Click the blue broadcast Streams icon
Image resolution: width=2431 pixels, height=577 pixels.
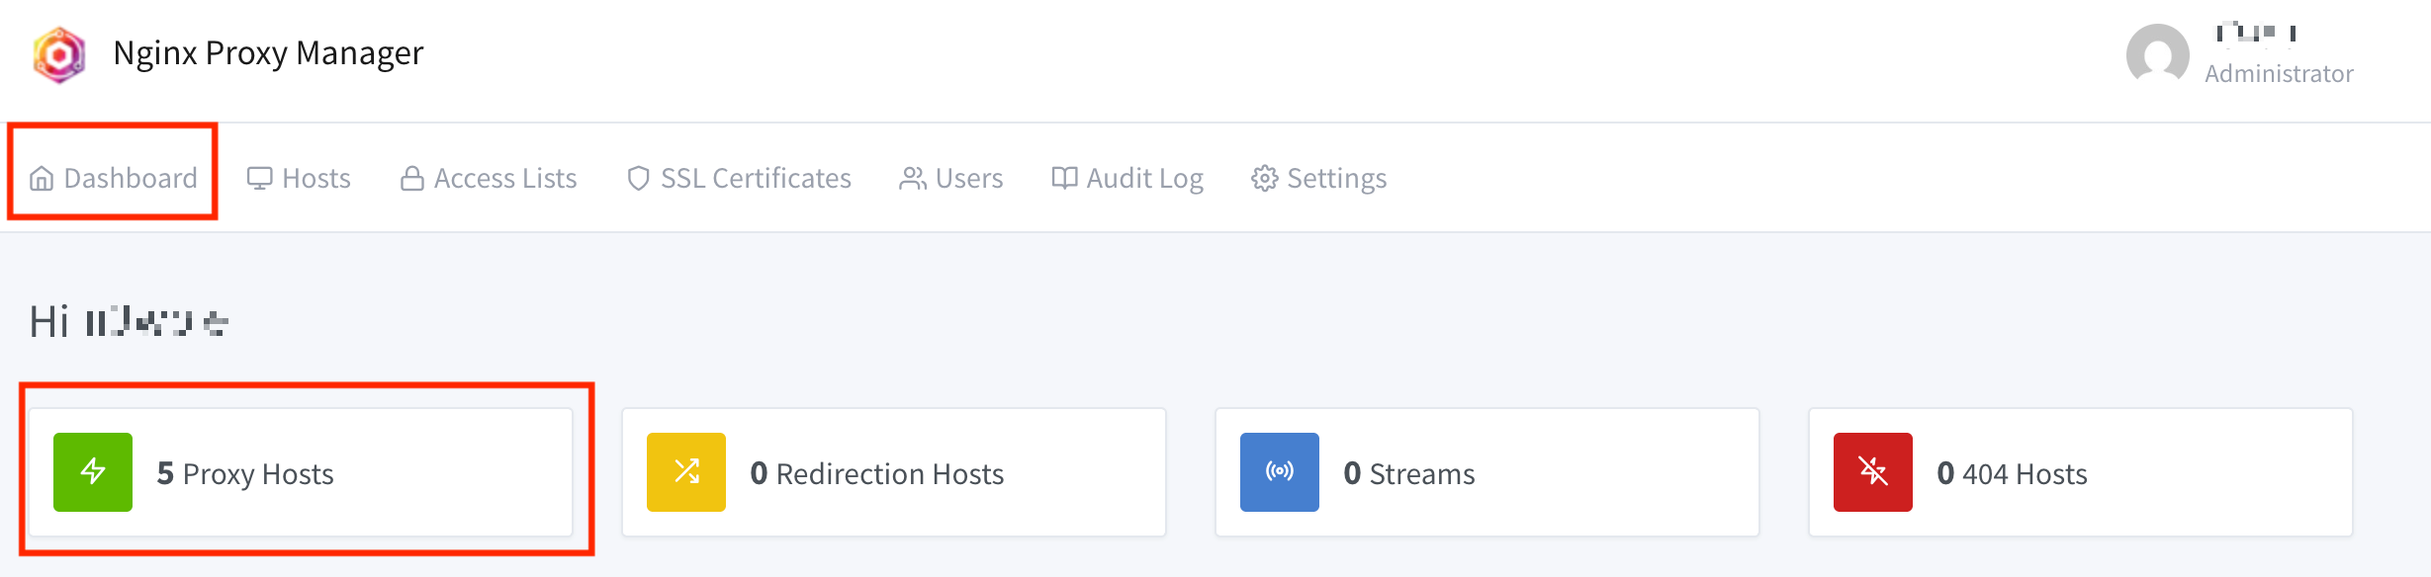coord(1280,472)
